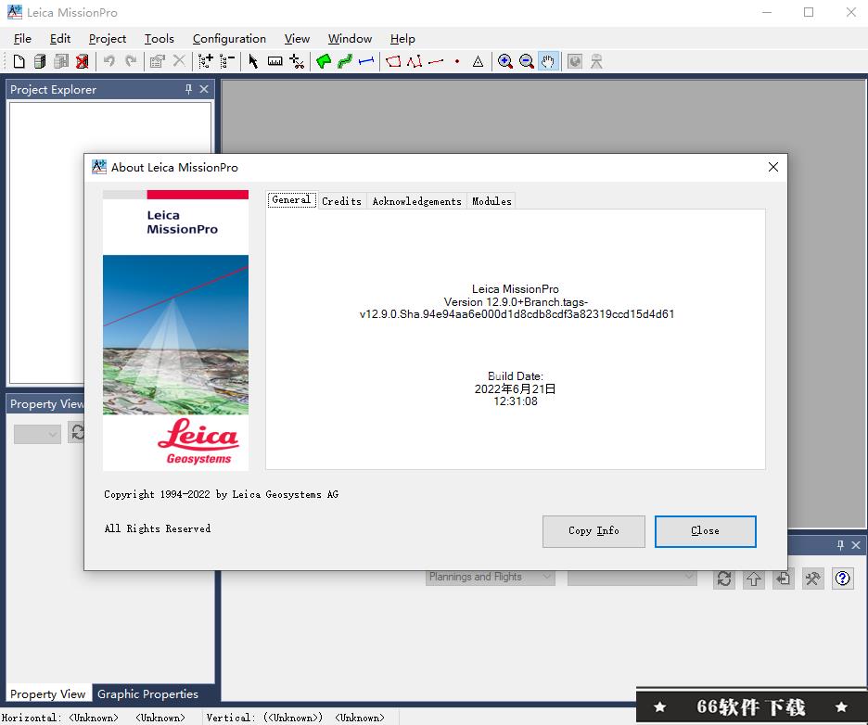Select the arrow pointer tool

click(x=253, y=61)
